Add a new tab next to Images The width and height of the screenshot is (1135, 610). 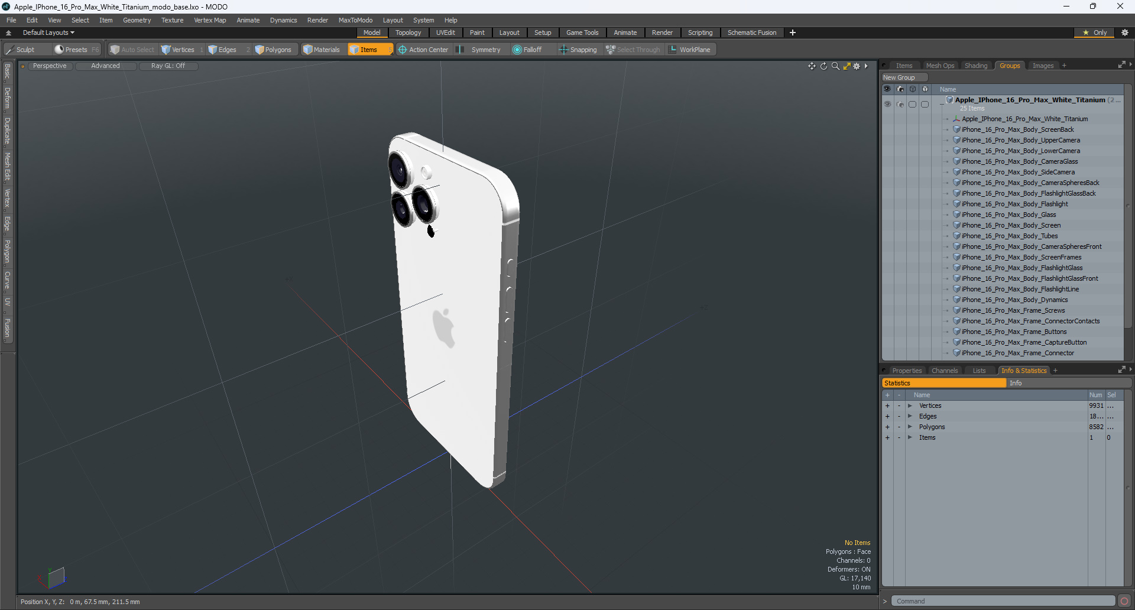pos(1064,66)
